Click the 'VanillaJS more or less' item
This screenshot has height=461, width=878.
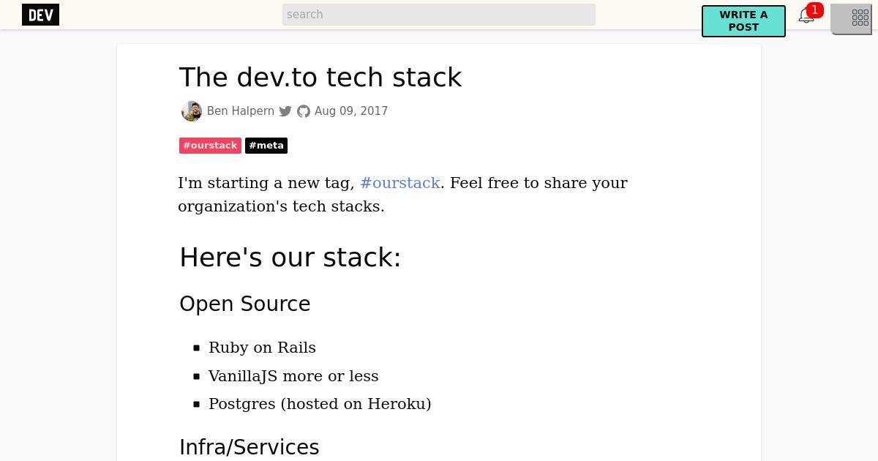(293, 376)
